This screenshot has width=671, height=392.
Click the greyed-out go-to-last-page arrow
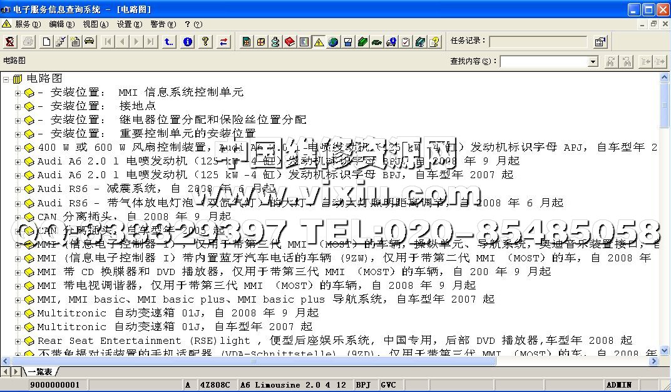[x=150, y=41]
